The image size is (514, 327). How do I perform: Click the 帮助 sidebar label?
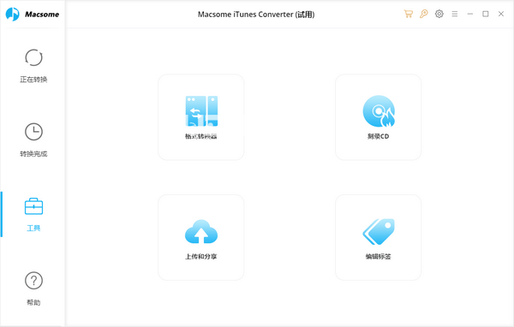(x=33, y=302)
